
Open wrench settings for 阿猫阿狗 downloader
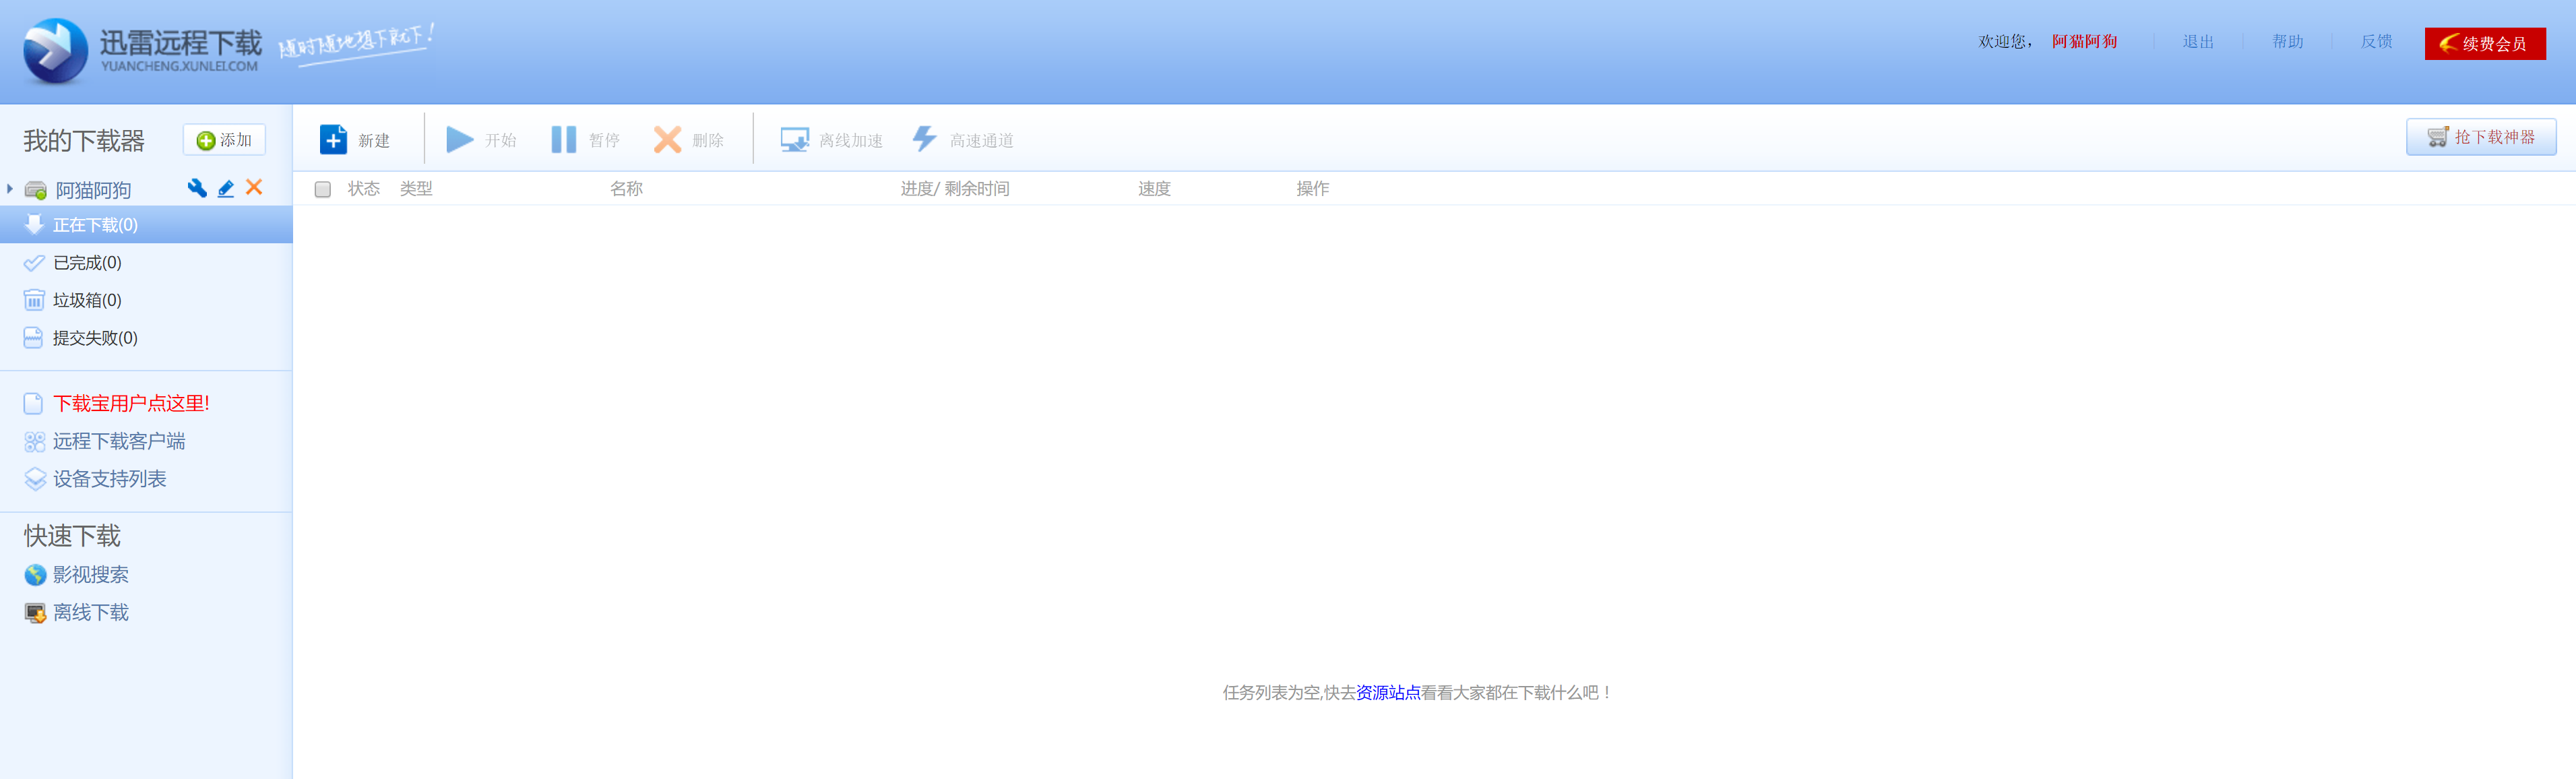pyautogui.click(x=197, y=188)
